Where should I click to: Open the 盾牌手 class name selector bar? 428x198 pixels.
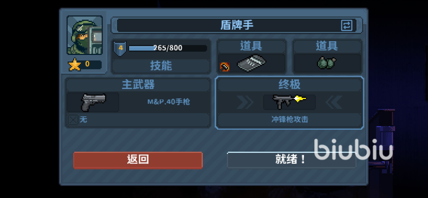tap(237, 25)
